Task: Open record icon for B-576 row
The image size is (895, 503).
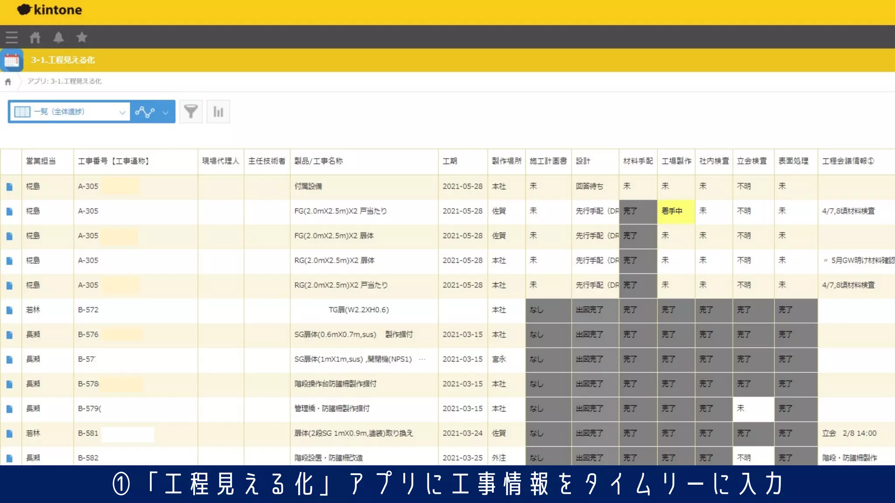Action: 10,335
